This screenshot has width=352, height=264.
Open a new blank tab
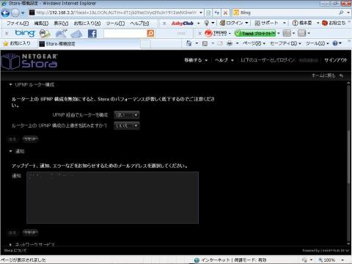pyautogui.click(x=145, y=44)
